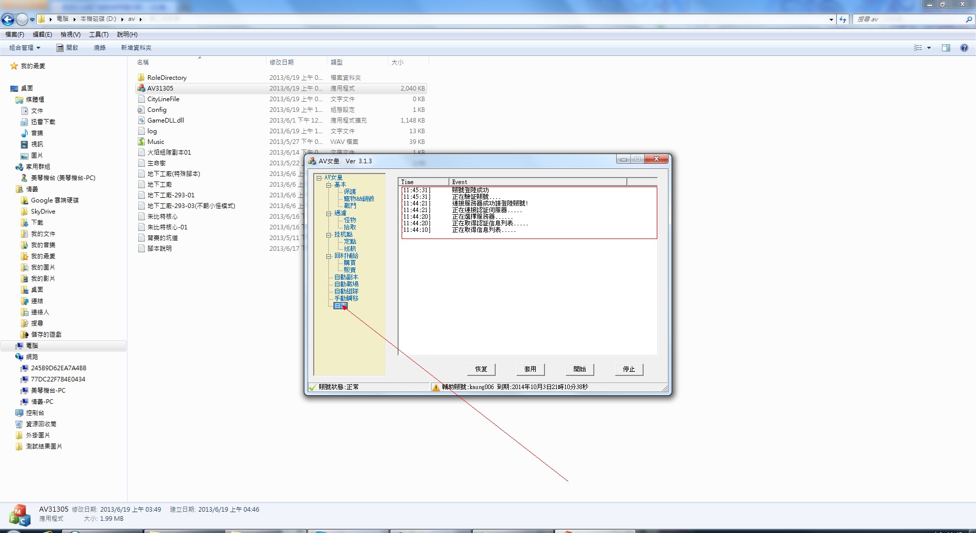Collapse the 過濾 tree branch
This screenshot has width=976, height=533.
(328, 214)
